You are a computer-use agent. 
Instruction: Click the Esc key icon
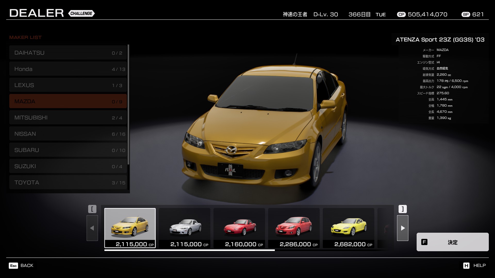(13, 266)
